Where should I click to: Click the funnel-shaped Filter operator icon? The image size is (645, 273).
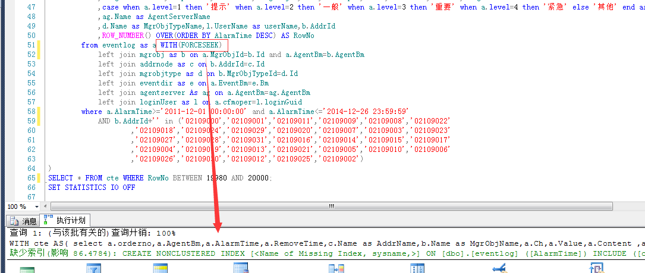pos(94,269)
